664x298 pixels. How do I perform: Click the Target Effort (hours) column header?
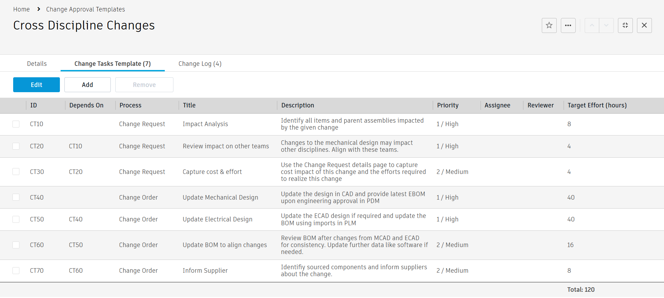click(597, 105)
